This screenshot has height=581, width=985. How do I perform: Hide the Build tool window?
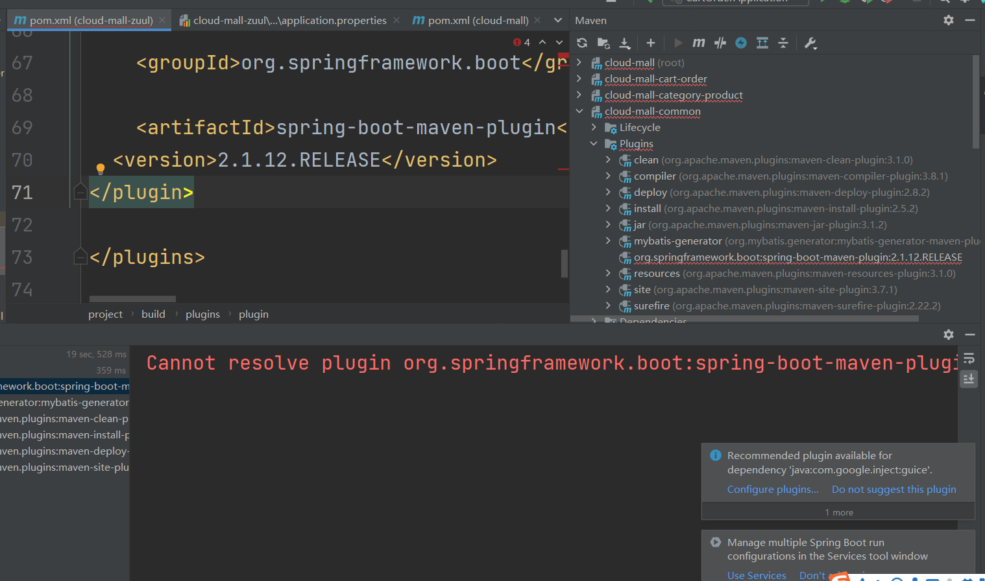coord(970,335)
